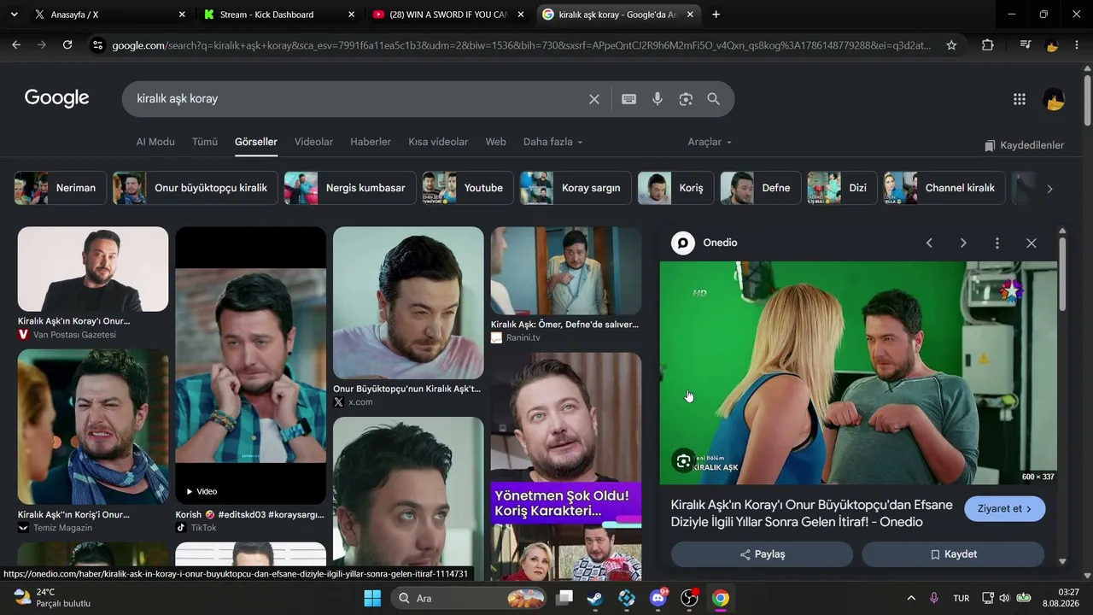
Task: Switch to the Stream - Kick Dashboard tab
Action: (278, 15)
